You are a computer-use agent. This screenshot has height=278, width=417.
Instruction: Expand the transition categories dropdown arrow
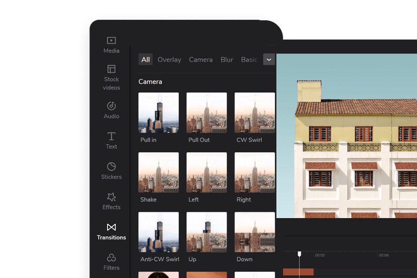tap(269, 60)
